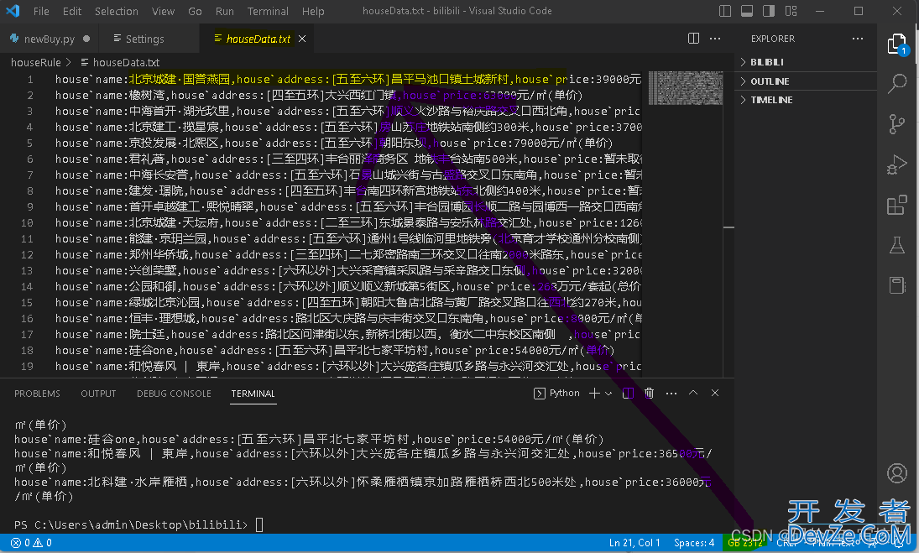Expand the TIMELINE section
This screenshot has height=553, width=919.
coord(806,100)
